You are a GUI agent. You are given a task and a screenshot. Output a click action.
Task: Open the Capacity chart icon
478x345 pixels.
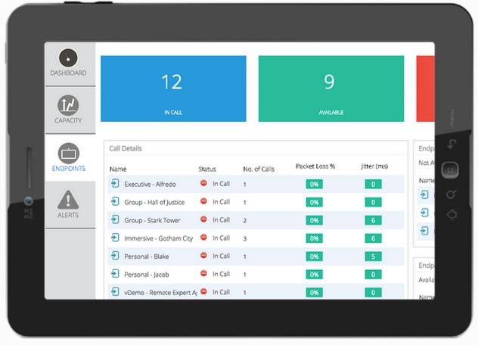tap(68, 105)
